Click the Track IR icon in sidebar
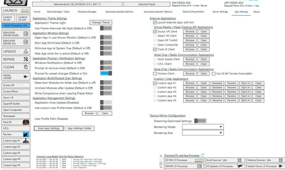 pyautogui.click(x=26, y=122)
